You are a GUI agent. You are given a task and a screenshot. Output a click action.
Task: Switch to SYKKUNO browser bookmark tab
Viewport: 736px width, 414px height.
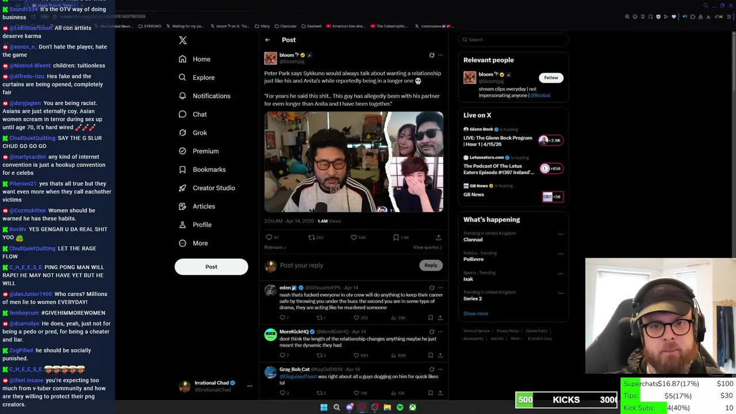click(149, 26)
